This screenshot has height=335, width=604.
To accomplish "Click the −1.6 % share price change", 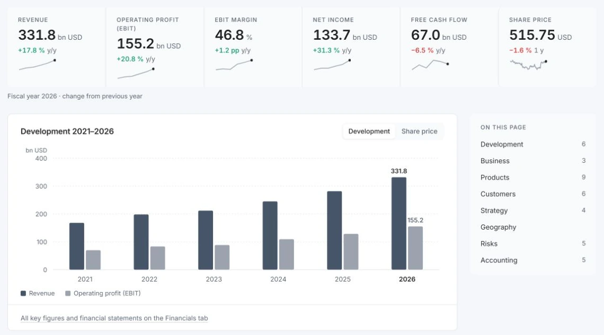I will (520, 50).
